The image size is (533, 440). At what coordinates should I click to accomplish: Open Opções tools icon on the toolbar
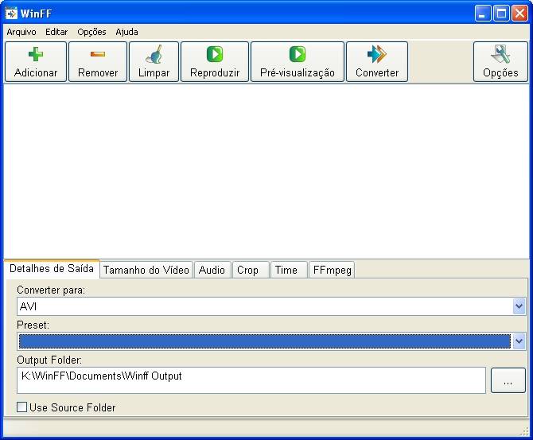tap(500, 55)
